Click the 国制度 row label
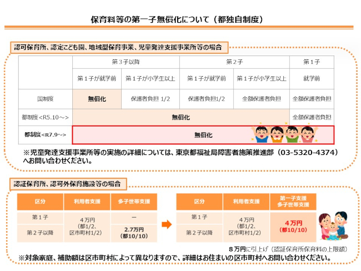 coord(45,99)
